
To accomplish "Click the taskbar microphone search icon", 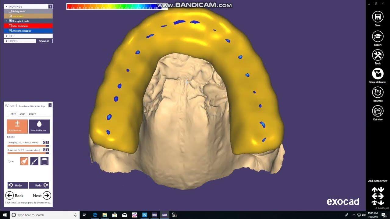I will click(x=75, y=215).
